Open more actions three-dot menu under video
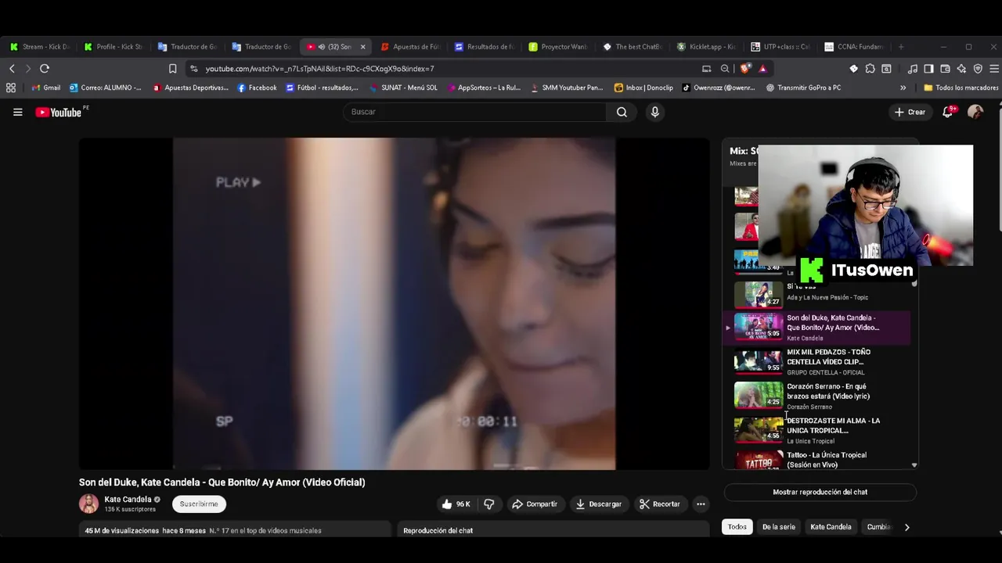The height and width of the screenshot is (563, 1002). pyautogui.click(x=701, y=504)
